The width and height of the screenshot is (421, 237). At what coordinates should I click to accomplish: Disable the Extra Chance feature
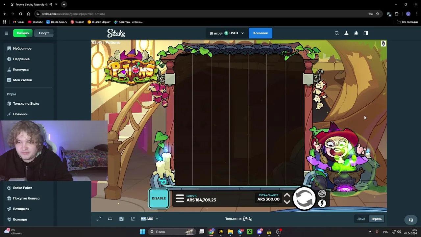click(159, 198)
